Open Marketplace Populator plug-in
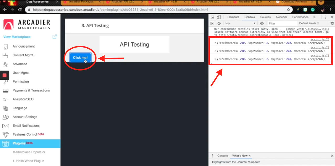The width and height of the screenshot is (335, 166). (x=29, y=152)
